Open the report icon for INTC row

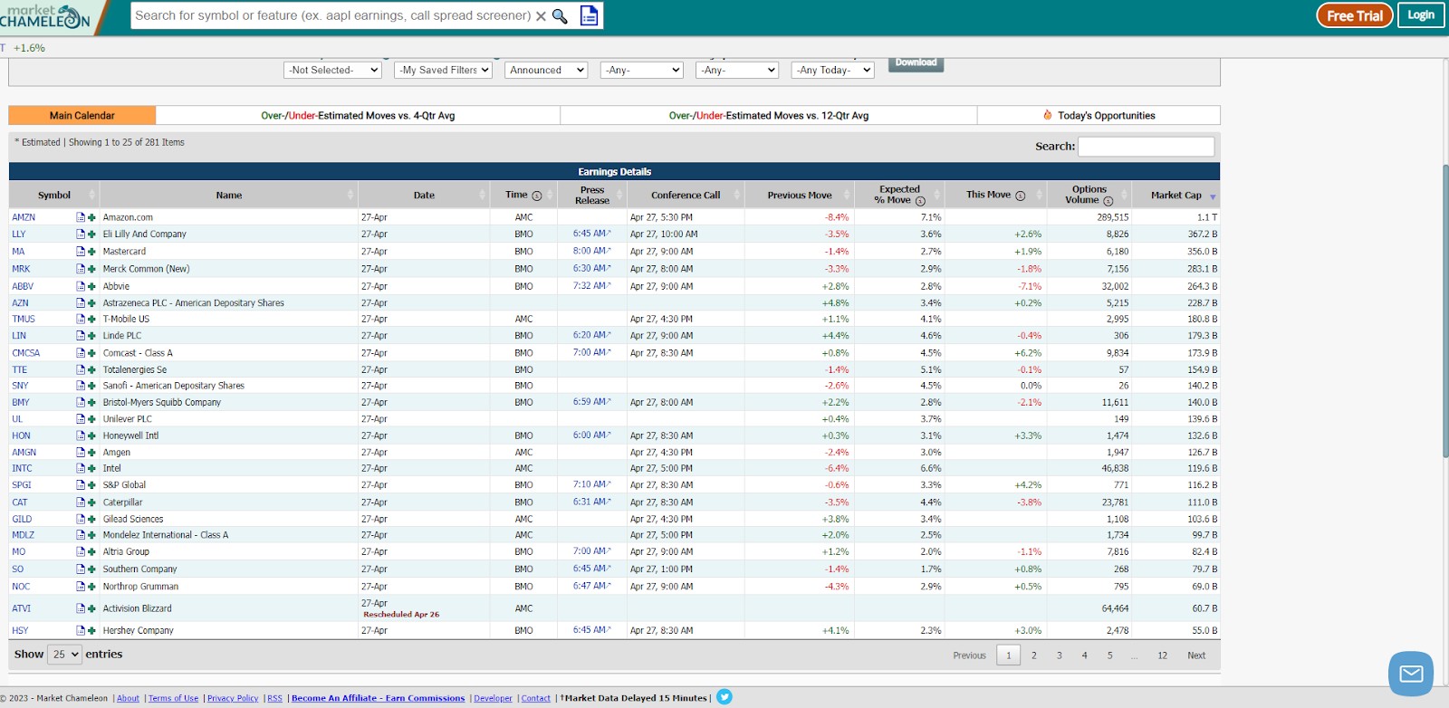tap(81, 468)
